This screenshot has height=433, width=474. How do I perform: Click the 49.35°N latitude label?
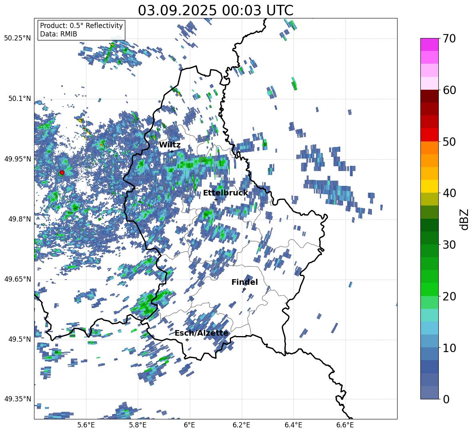point(18,399)
